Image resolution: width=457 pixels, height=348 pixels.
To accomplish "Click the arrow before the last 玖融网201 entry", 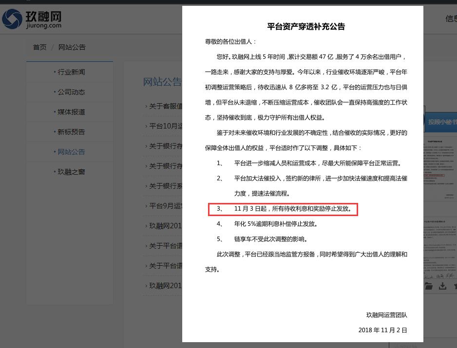I will click(x=146, y=285).
